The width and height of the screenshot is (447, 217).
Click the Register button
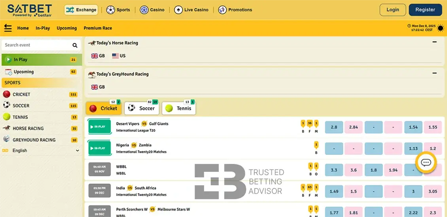click(x=425, y=10)
